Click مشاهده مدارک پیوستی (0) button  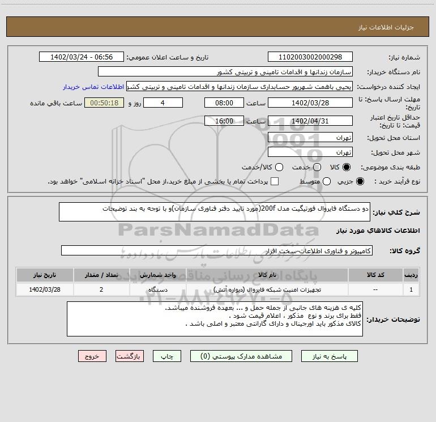tap(241, 356)
